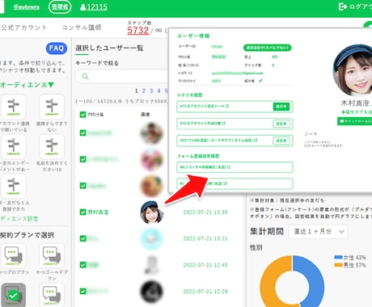Click the green status badge beside ユーザーID
The image size is (372, 307).
pos(267,48)
